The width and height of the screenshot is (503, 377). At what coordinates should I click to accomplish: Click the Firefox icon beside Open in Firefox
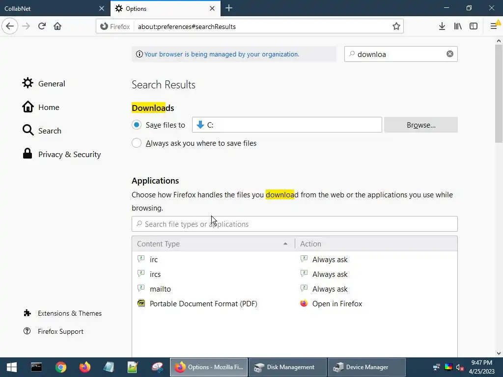(x=304, y=303)
